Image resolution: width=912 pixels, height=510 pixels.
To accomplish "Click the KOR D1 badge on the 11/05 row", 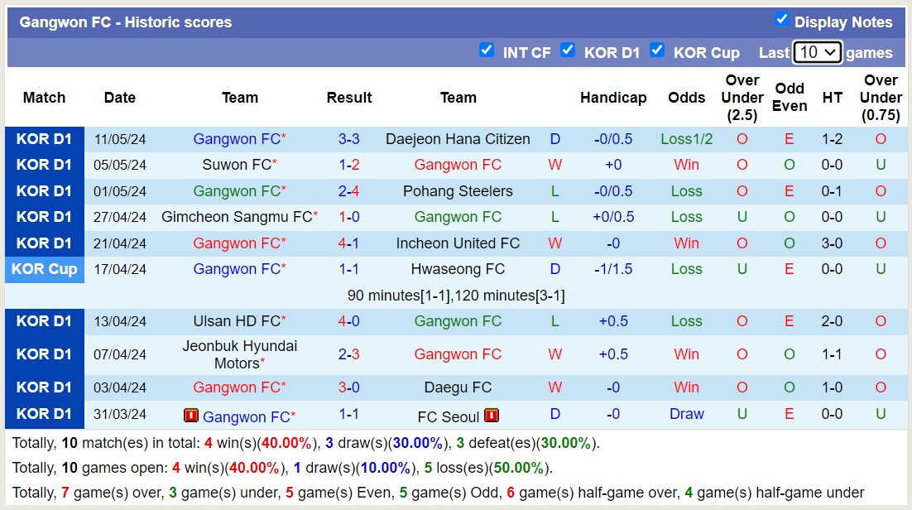I will pyautogui.click(x=44, y=138).
